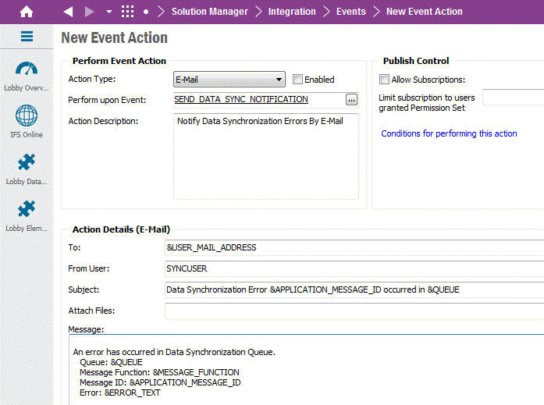The image size is (544, 405).
Task: Select the Events breadcrumb item
Action: pos(350,12)
